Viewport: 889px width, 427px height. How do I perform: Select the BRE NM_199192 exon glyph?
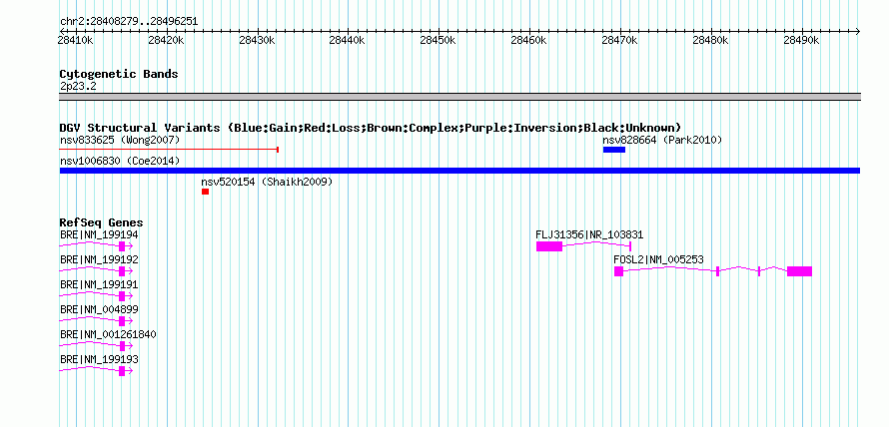click(x=122, y=271)
